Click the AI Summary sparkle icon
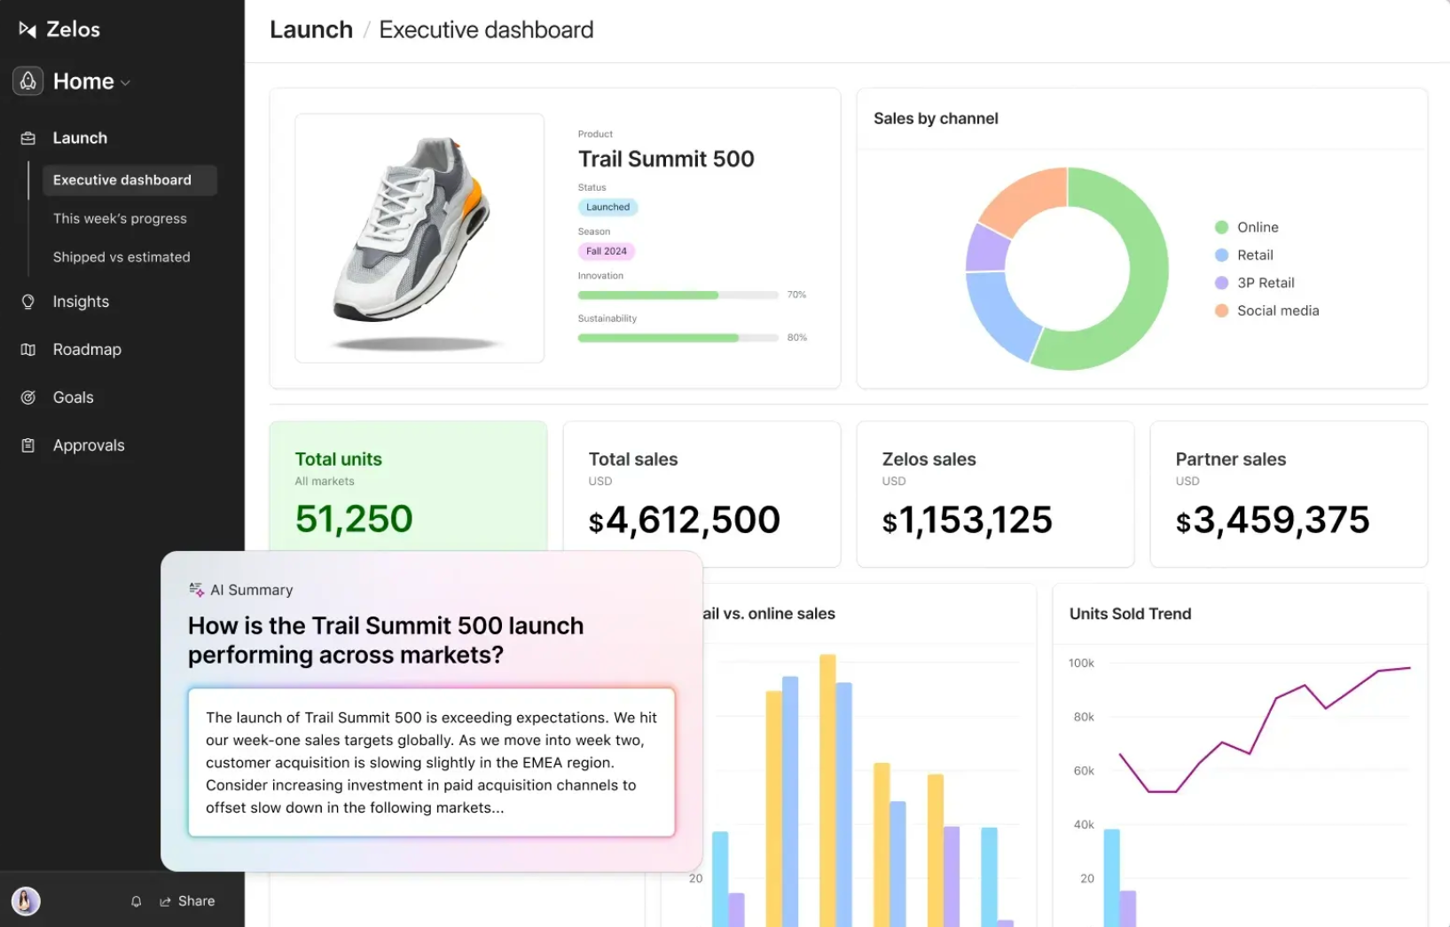The image size is (1450, 927). [195, 588]
